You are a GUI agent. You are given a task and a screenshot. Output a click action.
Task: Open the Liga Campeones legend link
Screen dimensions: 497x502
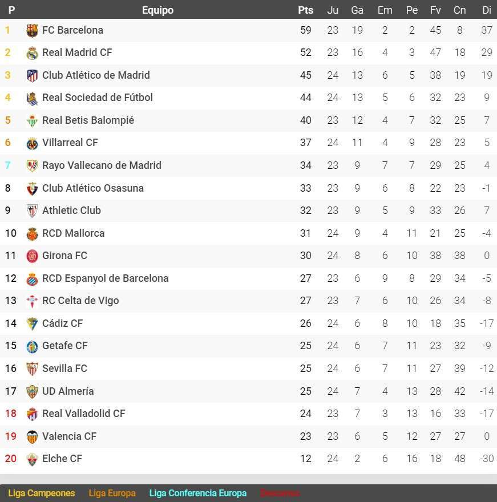point(42,493)
